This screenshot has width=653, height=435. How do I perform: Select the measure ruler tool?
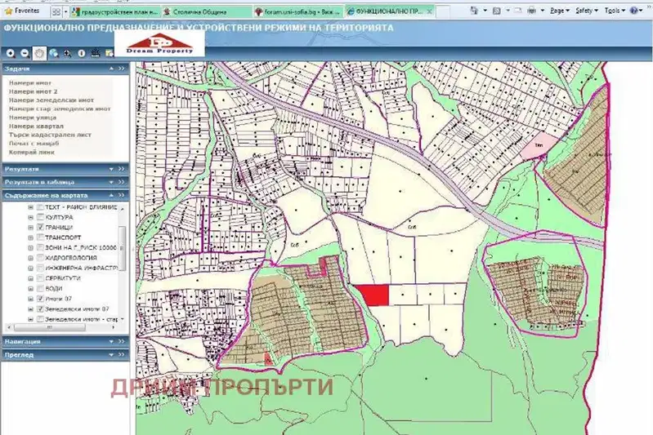tap(96, 53)
